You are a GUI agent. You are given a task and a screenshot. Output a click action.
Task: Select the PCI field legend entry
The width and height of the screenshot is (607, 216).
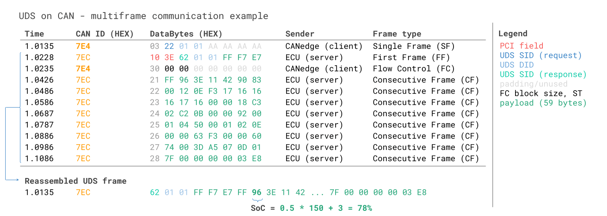(x=521, y=45)
